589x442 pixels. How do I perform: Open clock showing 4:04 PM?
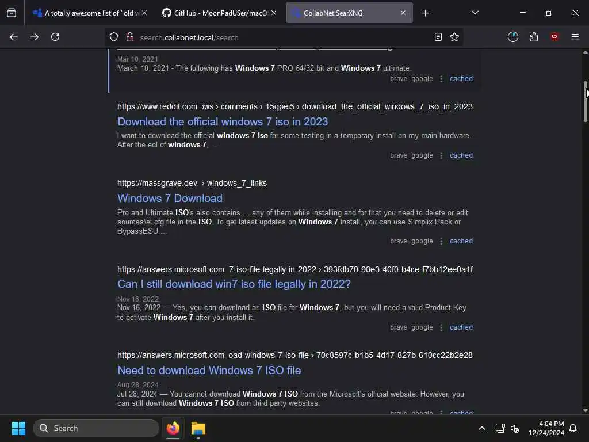tap(546, 428)
